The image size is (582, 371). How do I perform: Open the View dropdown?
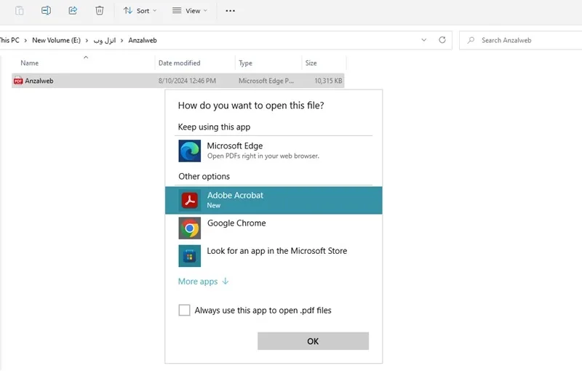pos(190,11)
